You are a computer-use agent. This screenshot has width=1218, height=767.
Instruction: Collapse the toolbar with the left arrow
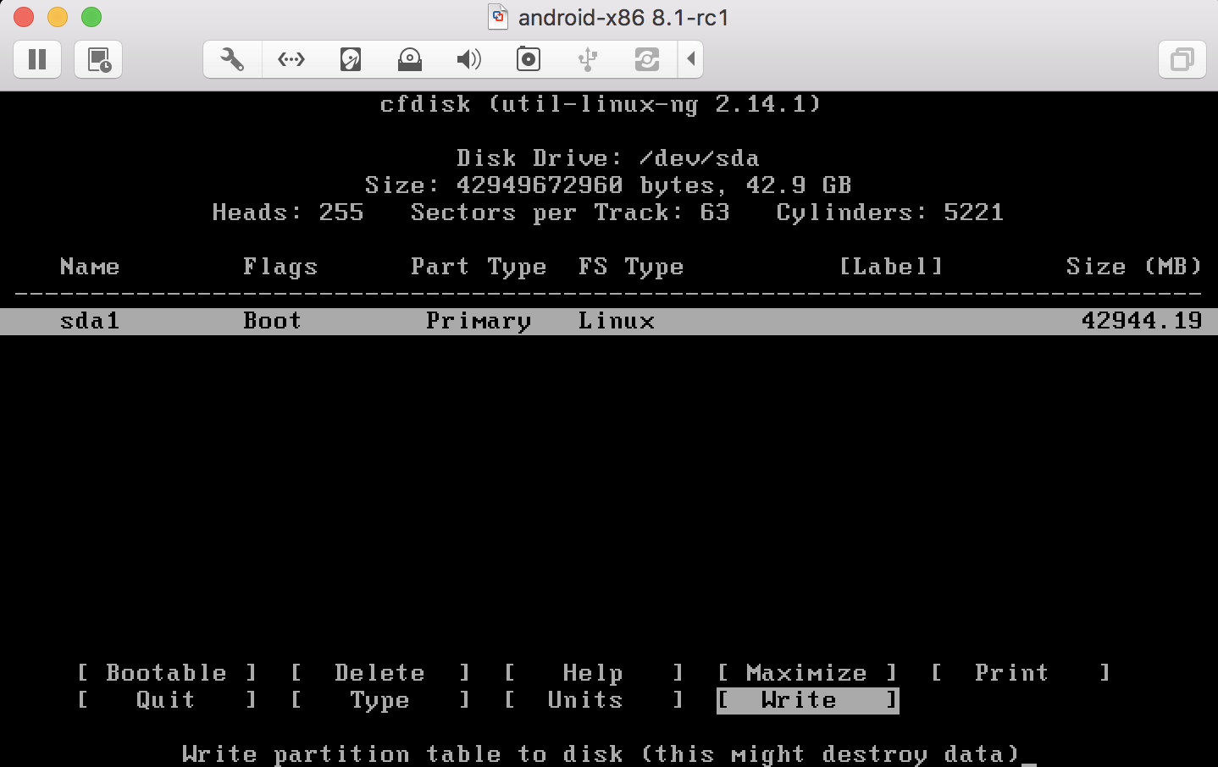(x=690, y=59)
